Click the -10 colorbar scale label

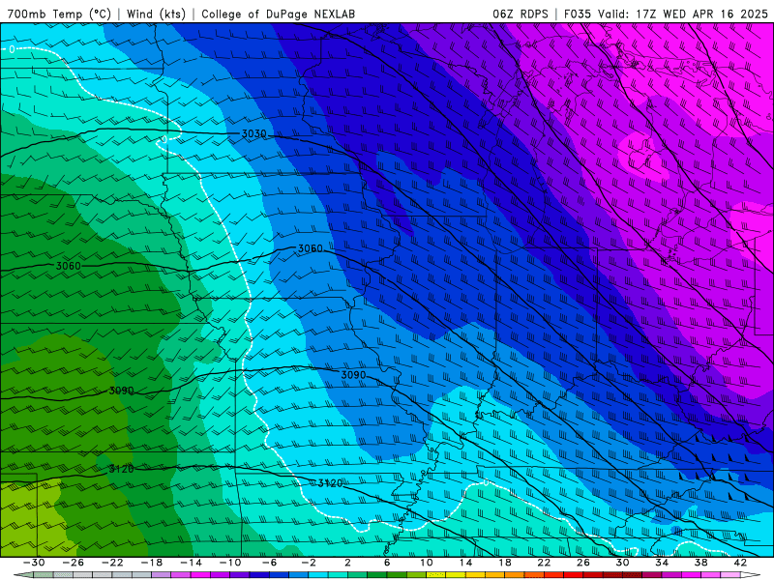230,563
